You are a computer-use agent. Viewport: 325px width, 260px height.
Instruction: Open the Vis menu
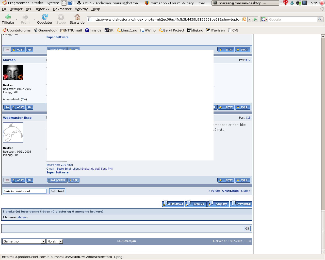(28, 9)
